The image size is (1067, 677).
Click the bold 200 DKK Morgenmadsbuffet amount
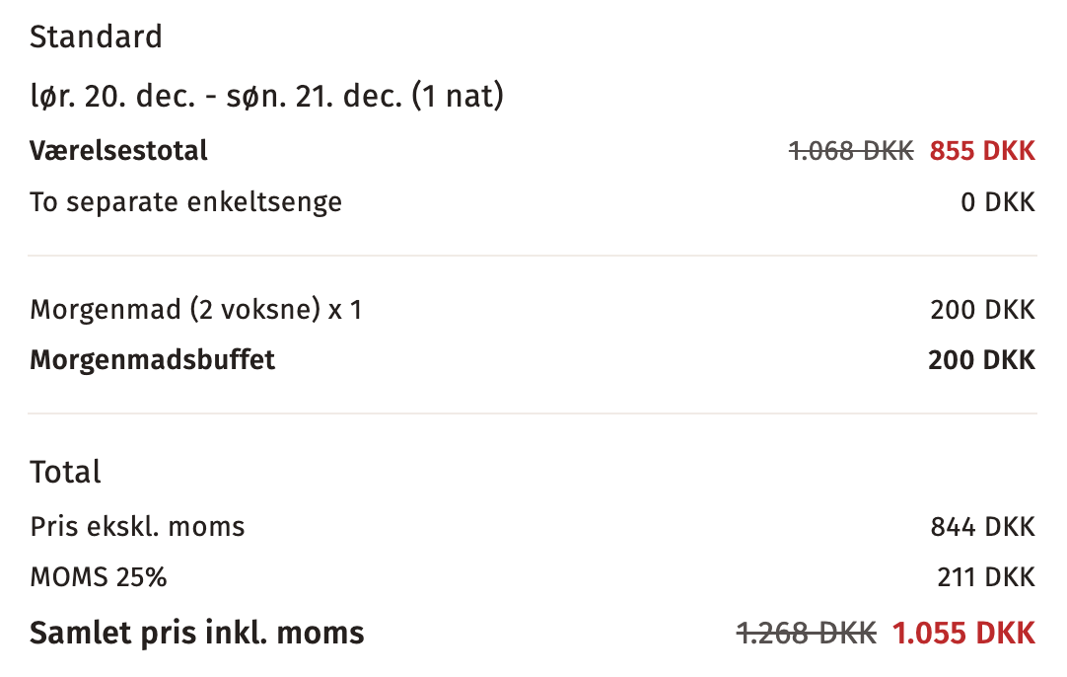click(981, 359)
